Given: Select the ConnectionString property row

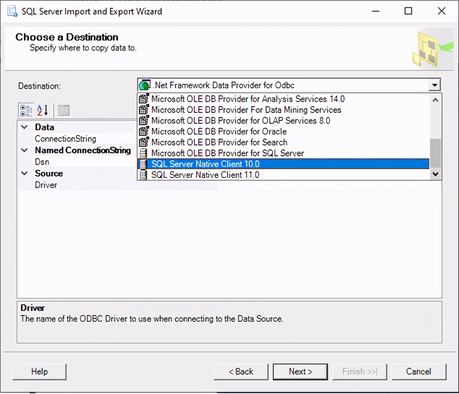Looking at the screenshot, I should 77,139.
